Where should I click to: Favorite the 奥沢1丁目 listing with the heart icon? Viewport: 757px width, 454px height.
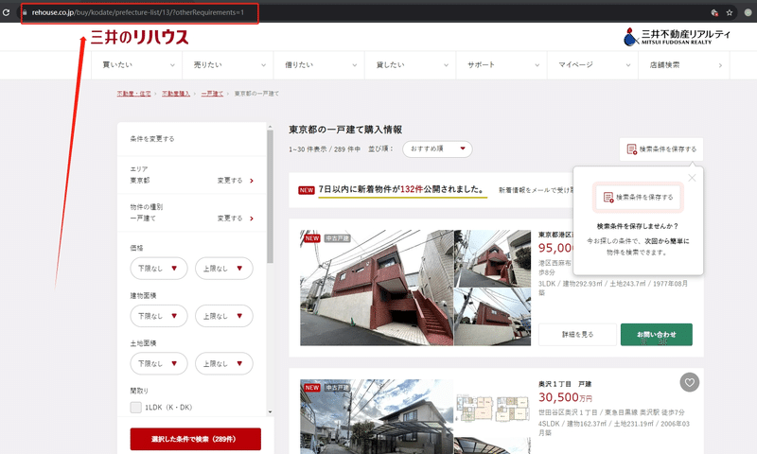tap(690, 383)
